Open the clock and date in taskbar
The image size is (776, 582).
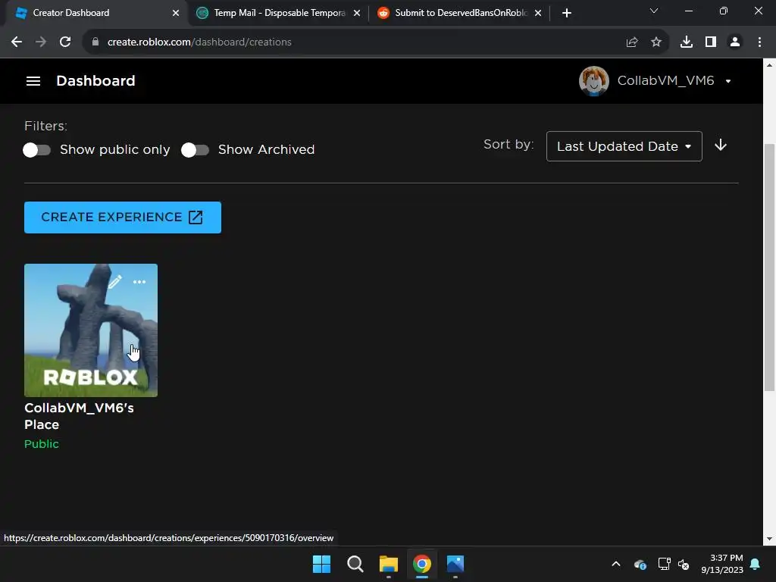coord(722,564)
